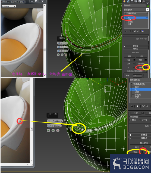The image size is (151, 173).
Task: Click Apply and Continue plus in 连接边 caddy
Action: tap(62, 55)
